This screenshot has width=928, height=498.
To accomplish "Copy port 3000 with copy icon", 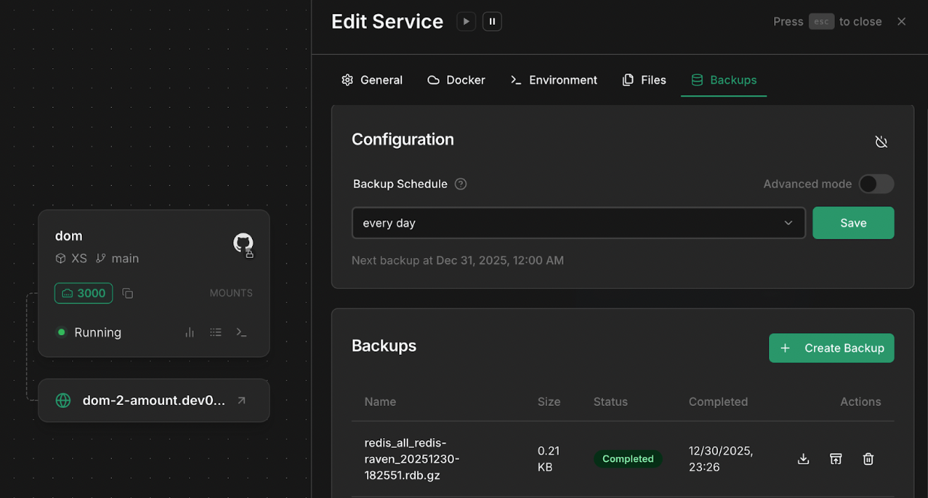I will tap(128, 293).
